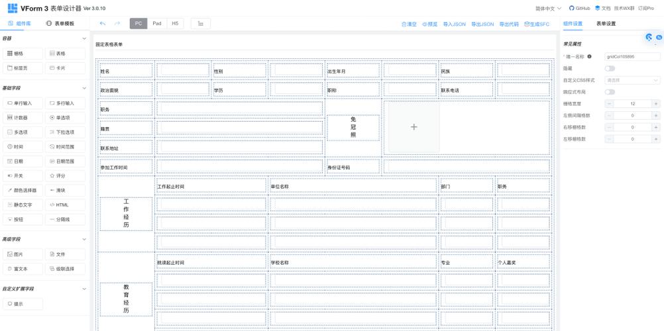Collapse the 基础字段 section

tap(83, 88)
